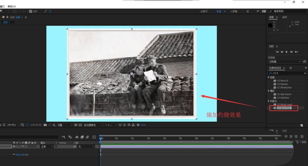Toggle motion blur icon in timeline
308x166 pixels.
pos(87,137)
